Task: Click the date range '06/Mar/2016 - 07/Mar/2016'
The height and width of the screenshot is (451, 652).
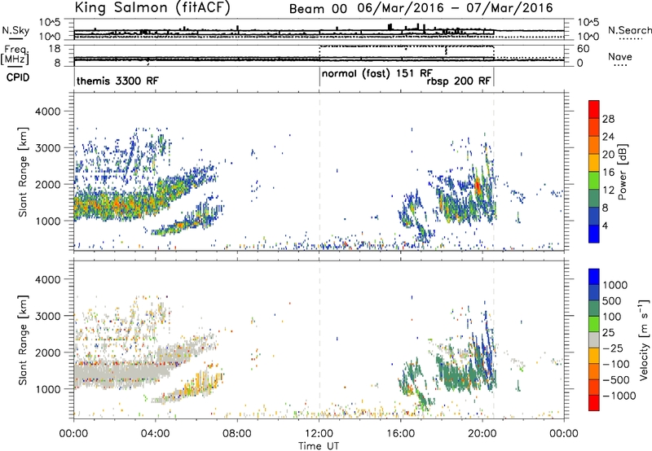Action: click(x=456, y=8)
